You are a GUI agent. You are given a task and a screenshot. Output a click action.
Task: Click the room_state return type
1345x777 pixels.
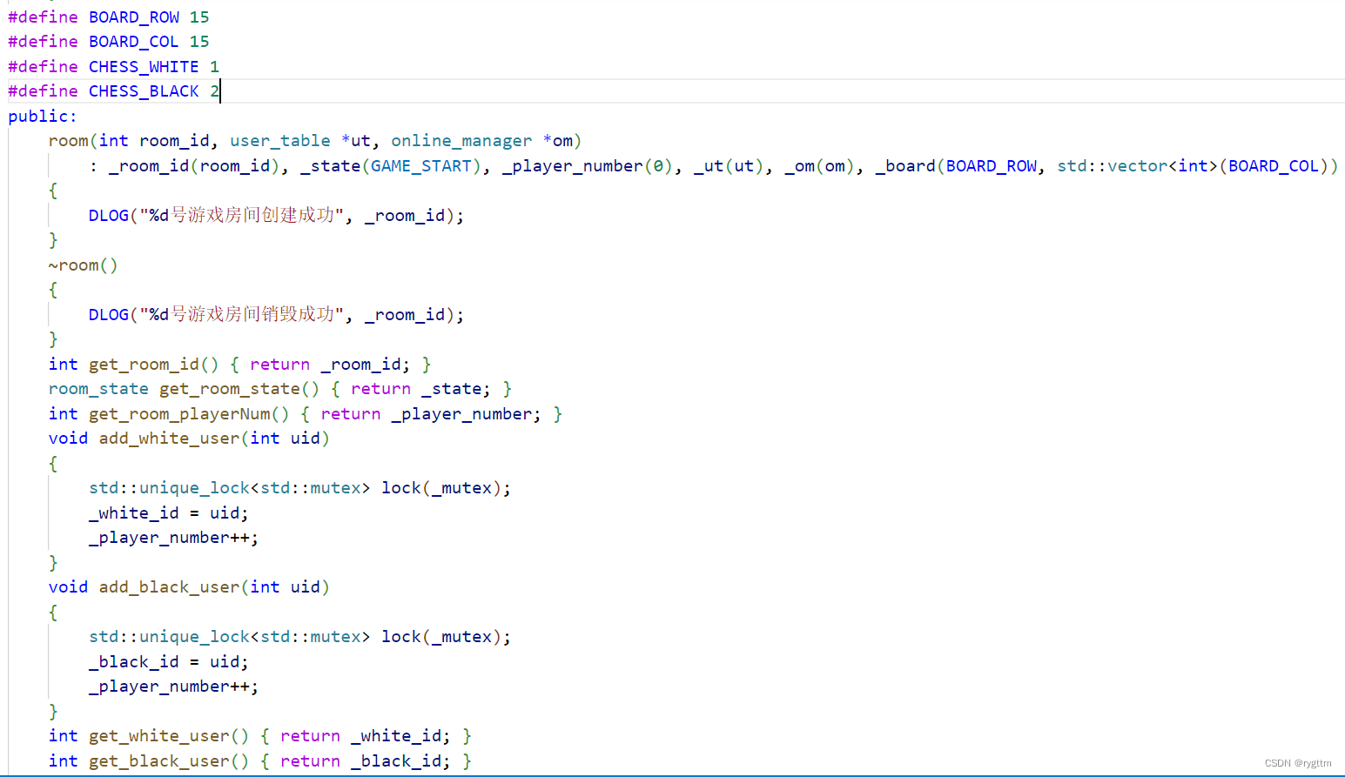[98, 388]
